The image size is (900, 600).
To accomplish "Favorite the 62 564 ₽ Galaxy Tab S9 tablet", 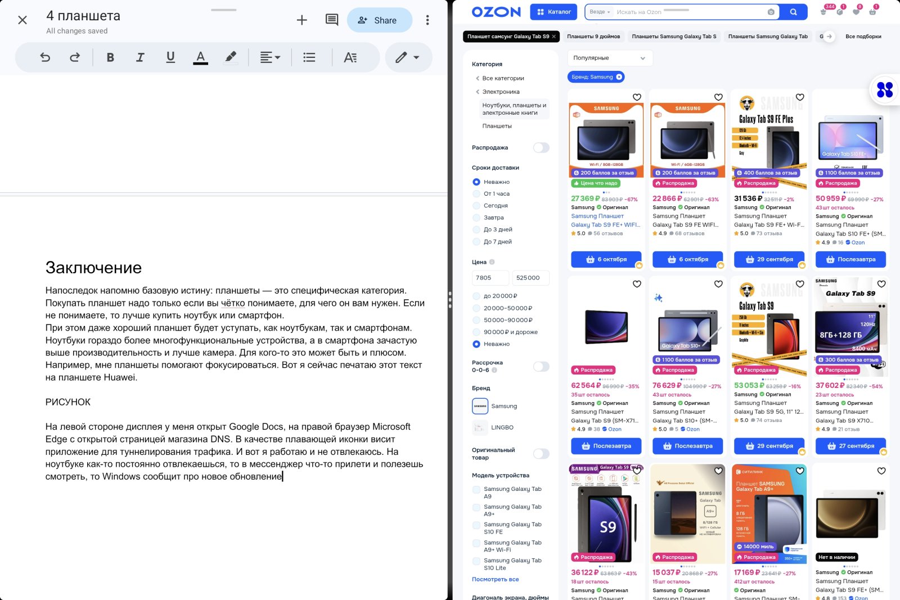I will pos(637,284).
